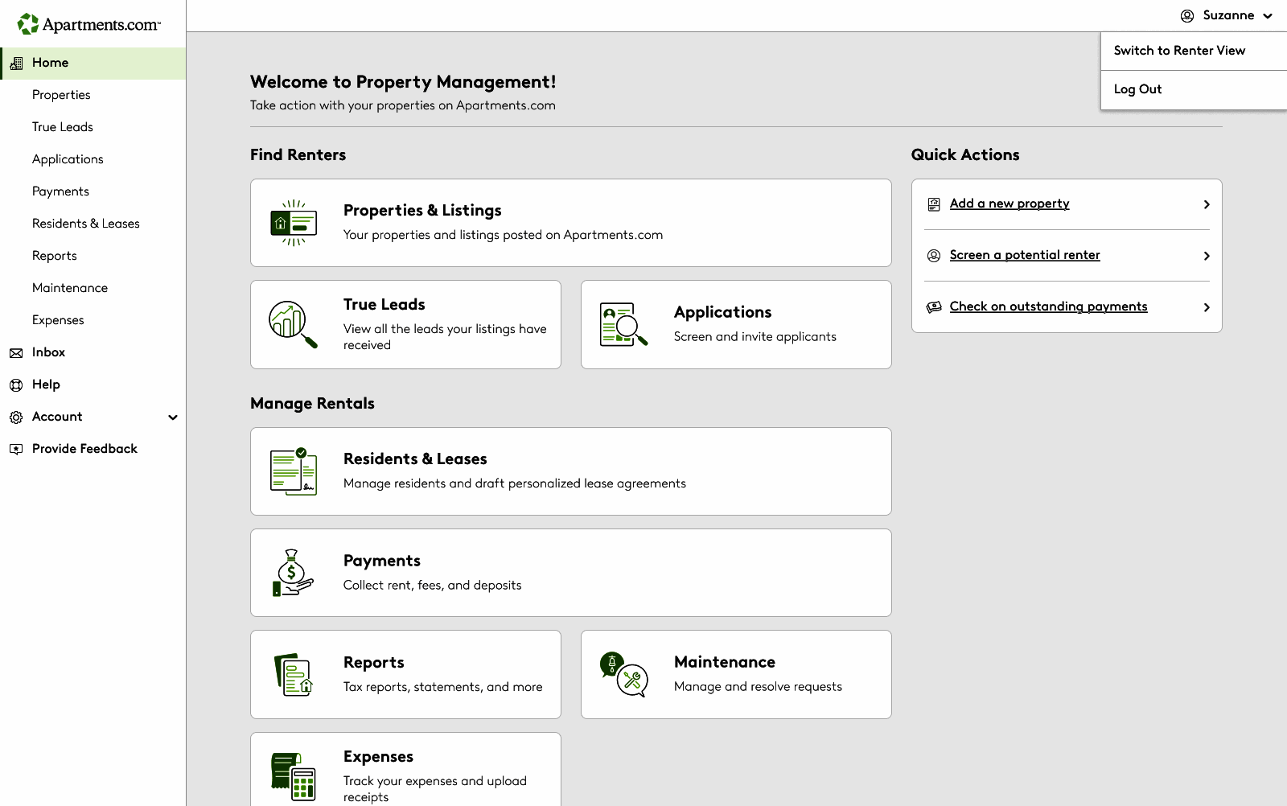Viewport: 1287px width, 806px height.
Task: Click the Account gear icon
Action: point(16,417)
